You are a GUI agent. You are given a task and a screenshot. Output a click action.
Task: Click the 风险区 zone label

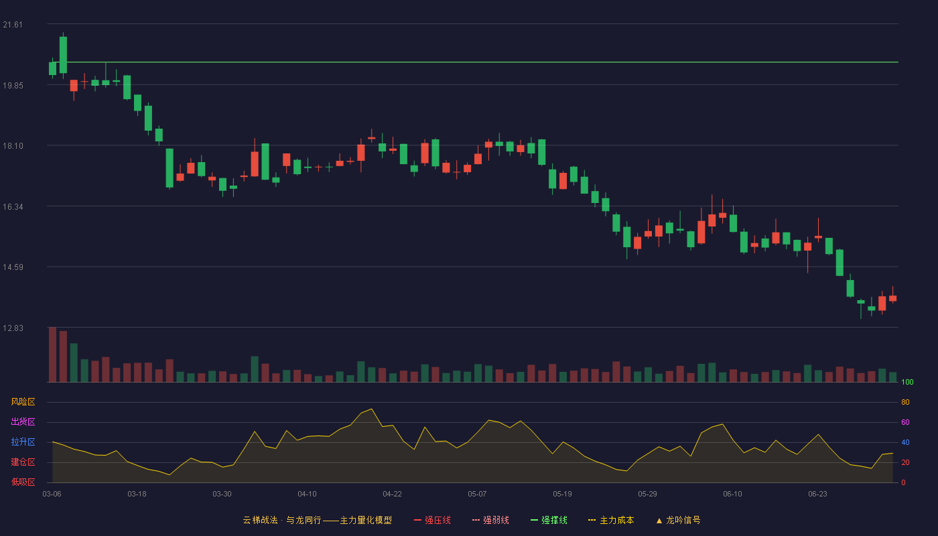click(x=23, y=402)
